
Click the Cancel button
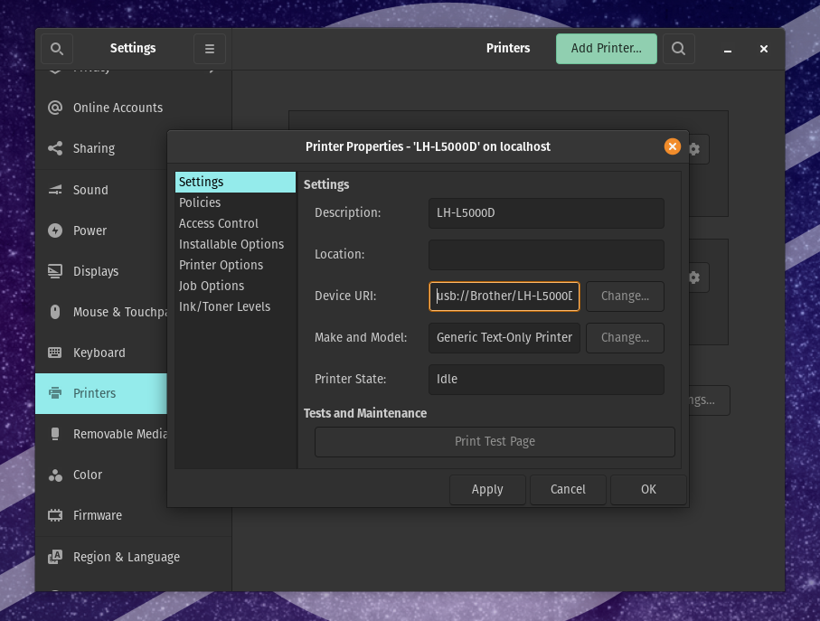(x=568, y=489)
